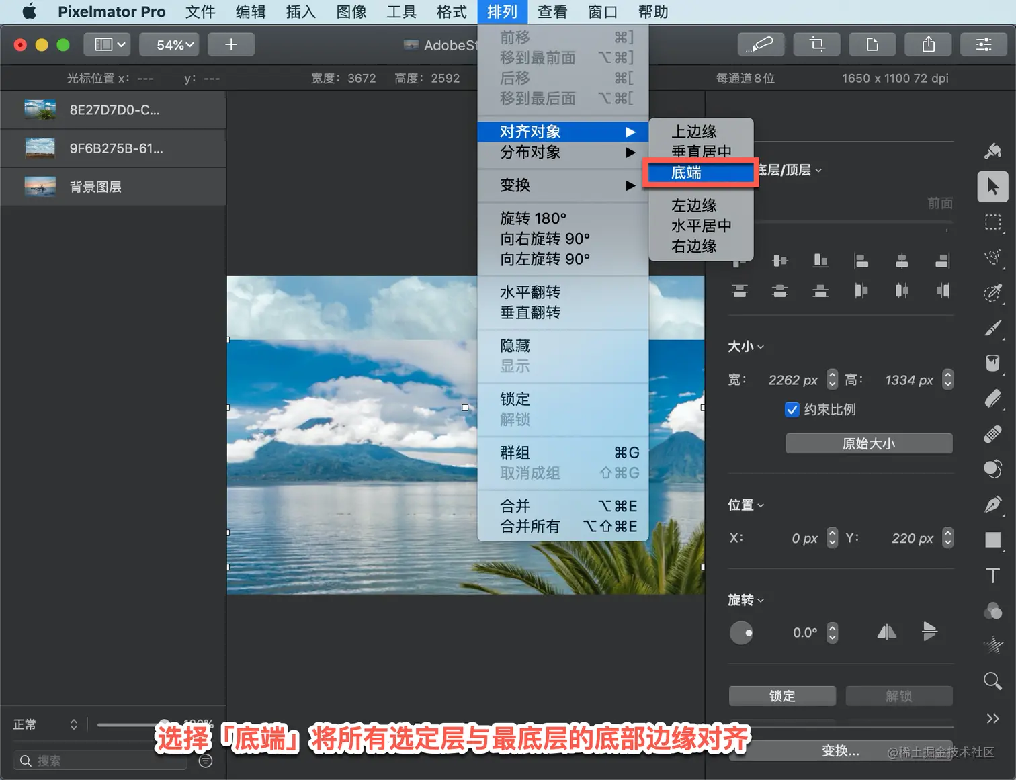Click the width 宽 stepper
Viewport: 1016px width, 780px height.
click(x=832, y=380)
